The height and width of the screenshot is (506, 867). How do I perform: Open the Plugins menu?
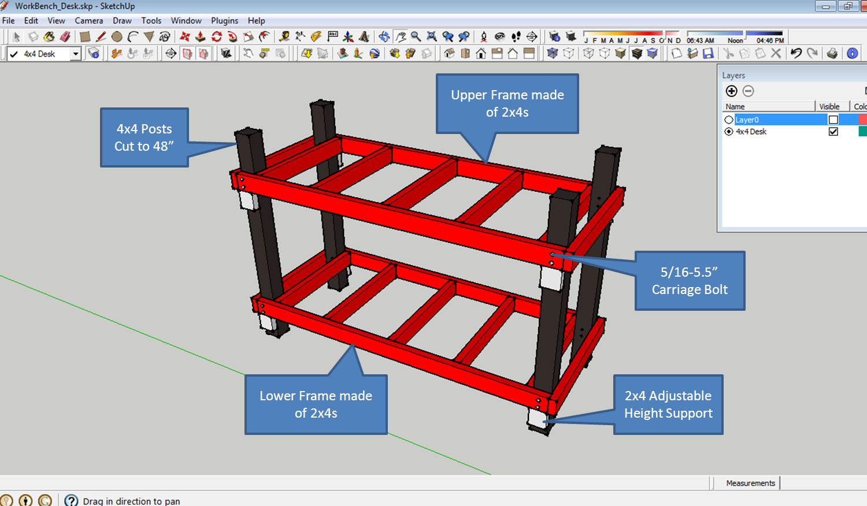click(224, 20)
